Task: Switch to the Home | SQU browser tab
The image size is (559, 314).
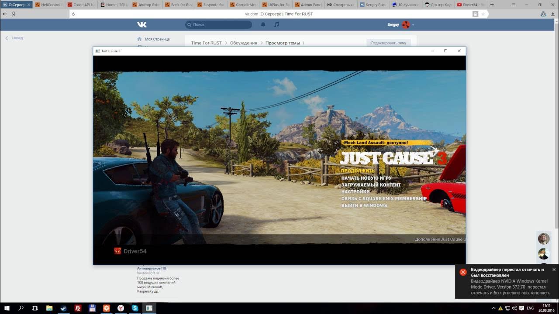Action: (114, 5)
